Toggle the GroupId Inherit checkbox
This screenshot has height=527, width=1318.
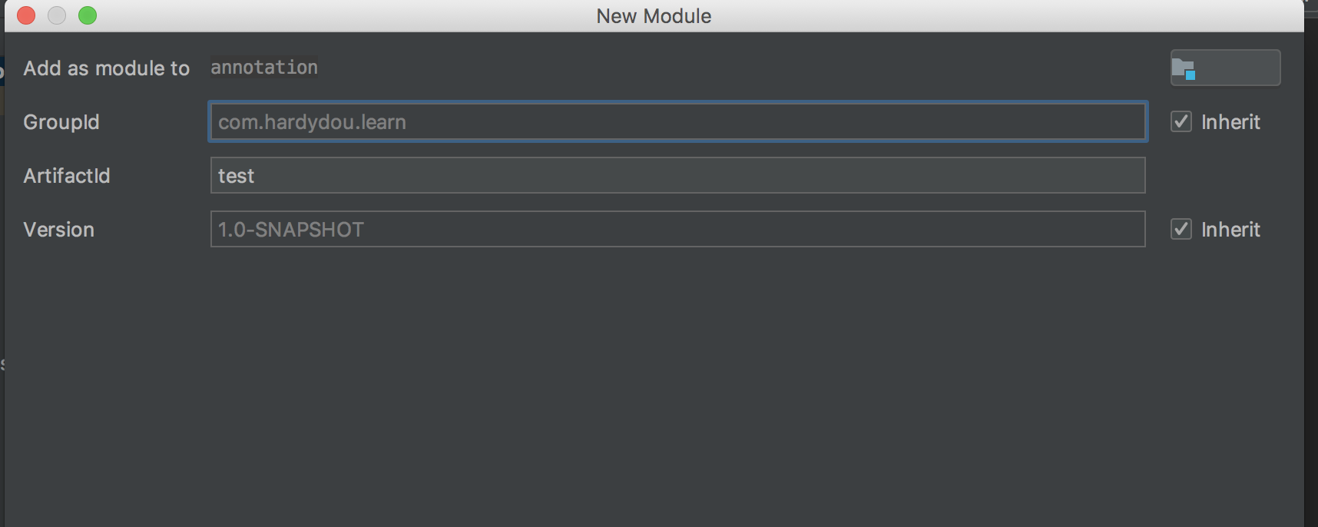1181,121
